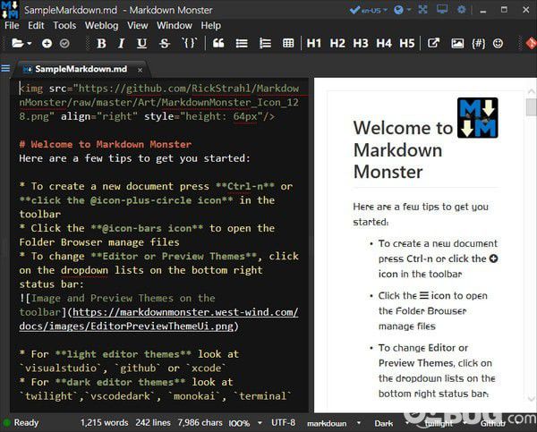Click the check-circle save icon
Image resolution: width=537 pixels, height=432 pixels.
pyautogui.click(x=64, y=44)
